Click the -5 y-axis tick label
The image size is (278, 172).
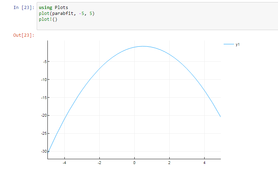click(45, 62)
